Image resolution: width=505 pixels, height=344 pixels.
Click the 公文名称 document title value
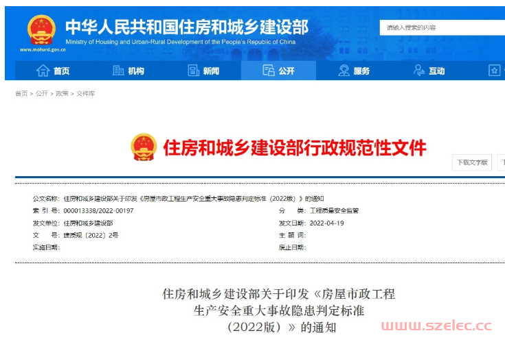coord(194,199)
